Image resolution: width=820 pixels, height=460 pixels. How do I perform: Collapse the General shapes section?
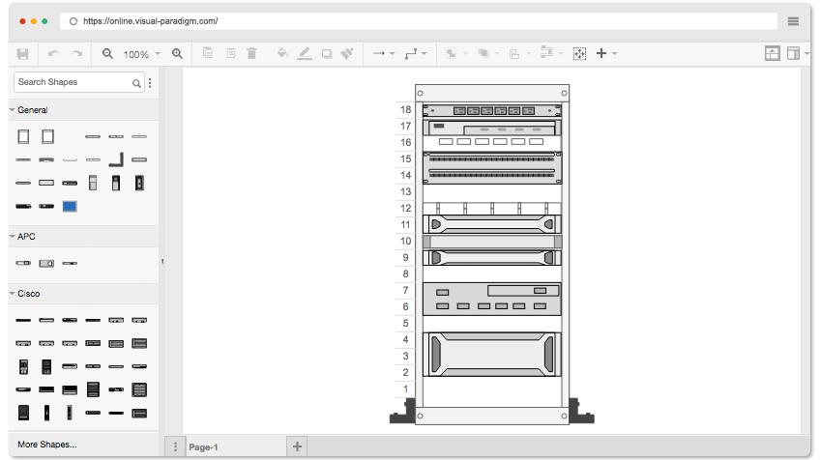(13, 110)
